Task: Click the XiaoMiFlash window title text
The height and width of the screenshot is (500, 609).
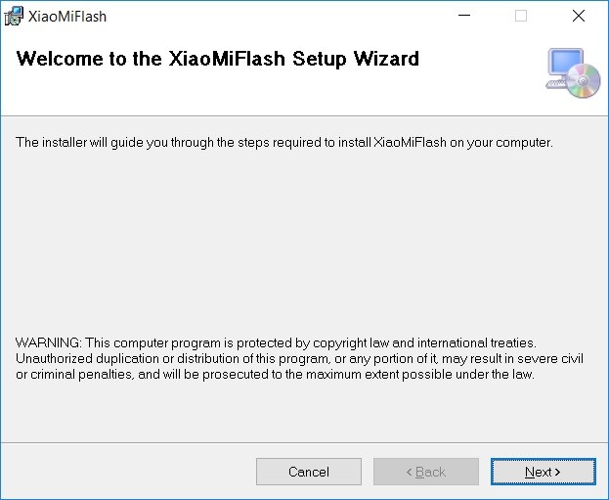Action: (x=67, y=16)
